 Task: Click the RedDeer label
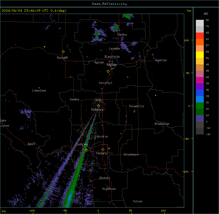tap(112, 65)
